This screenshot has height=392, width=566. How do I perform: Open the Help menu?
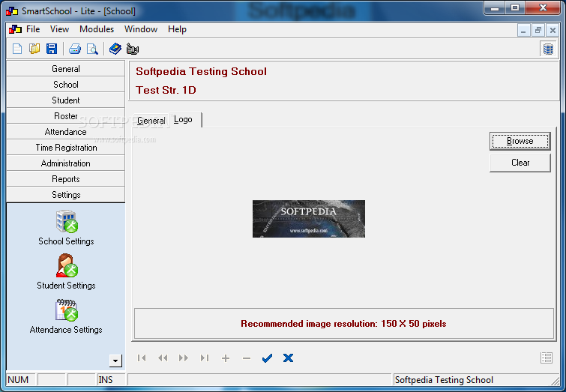pos(177,29)
